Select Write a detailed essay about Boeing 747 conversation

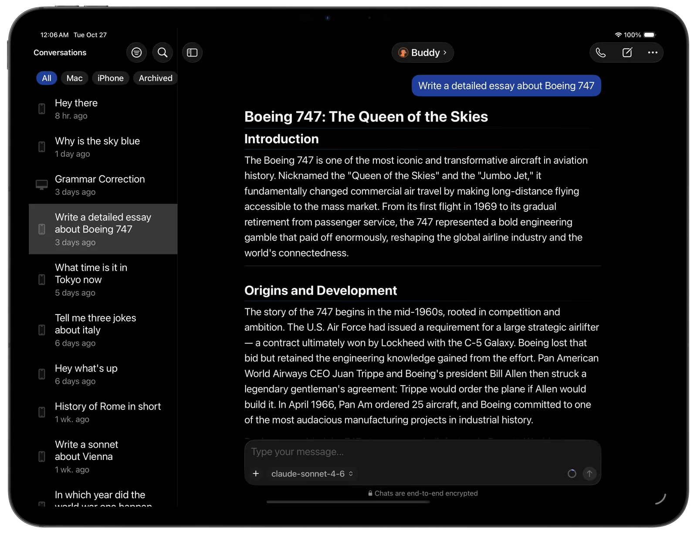[103, 229]
